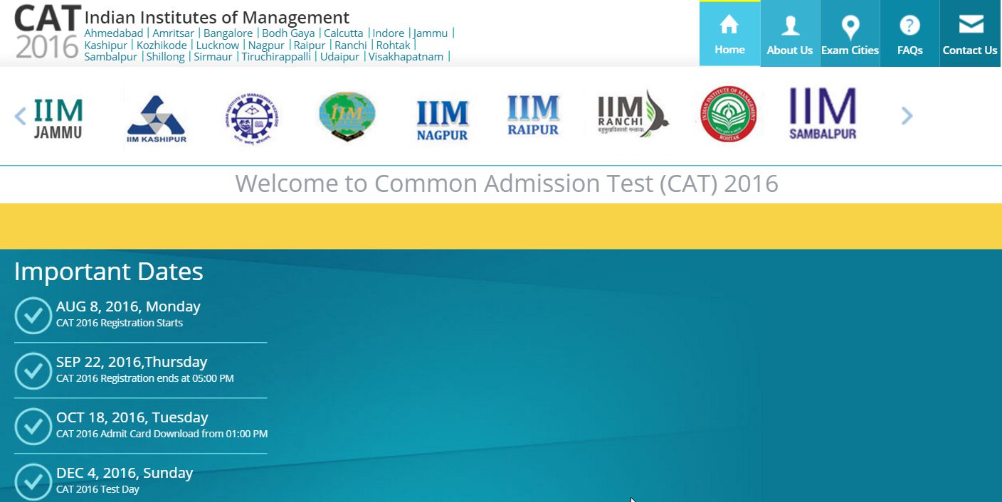Slide institute logos carousel to previous
The image size is (1002, 502).
pos(21,116)
